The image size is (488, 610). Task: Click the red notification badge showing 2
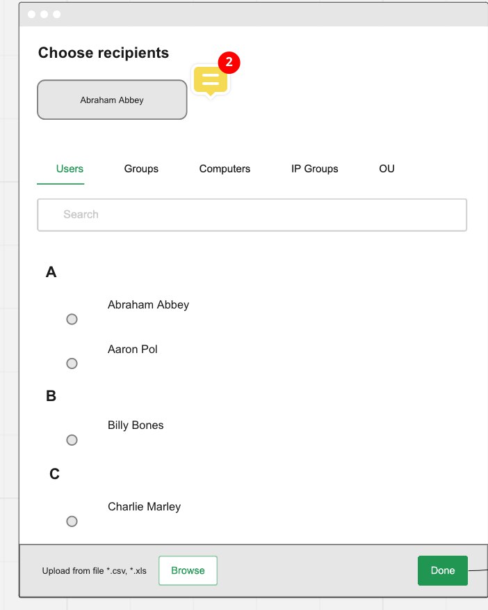pos(229,62)
